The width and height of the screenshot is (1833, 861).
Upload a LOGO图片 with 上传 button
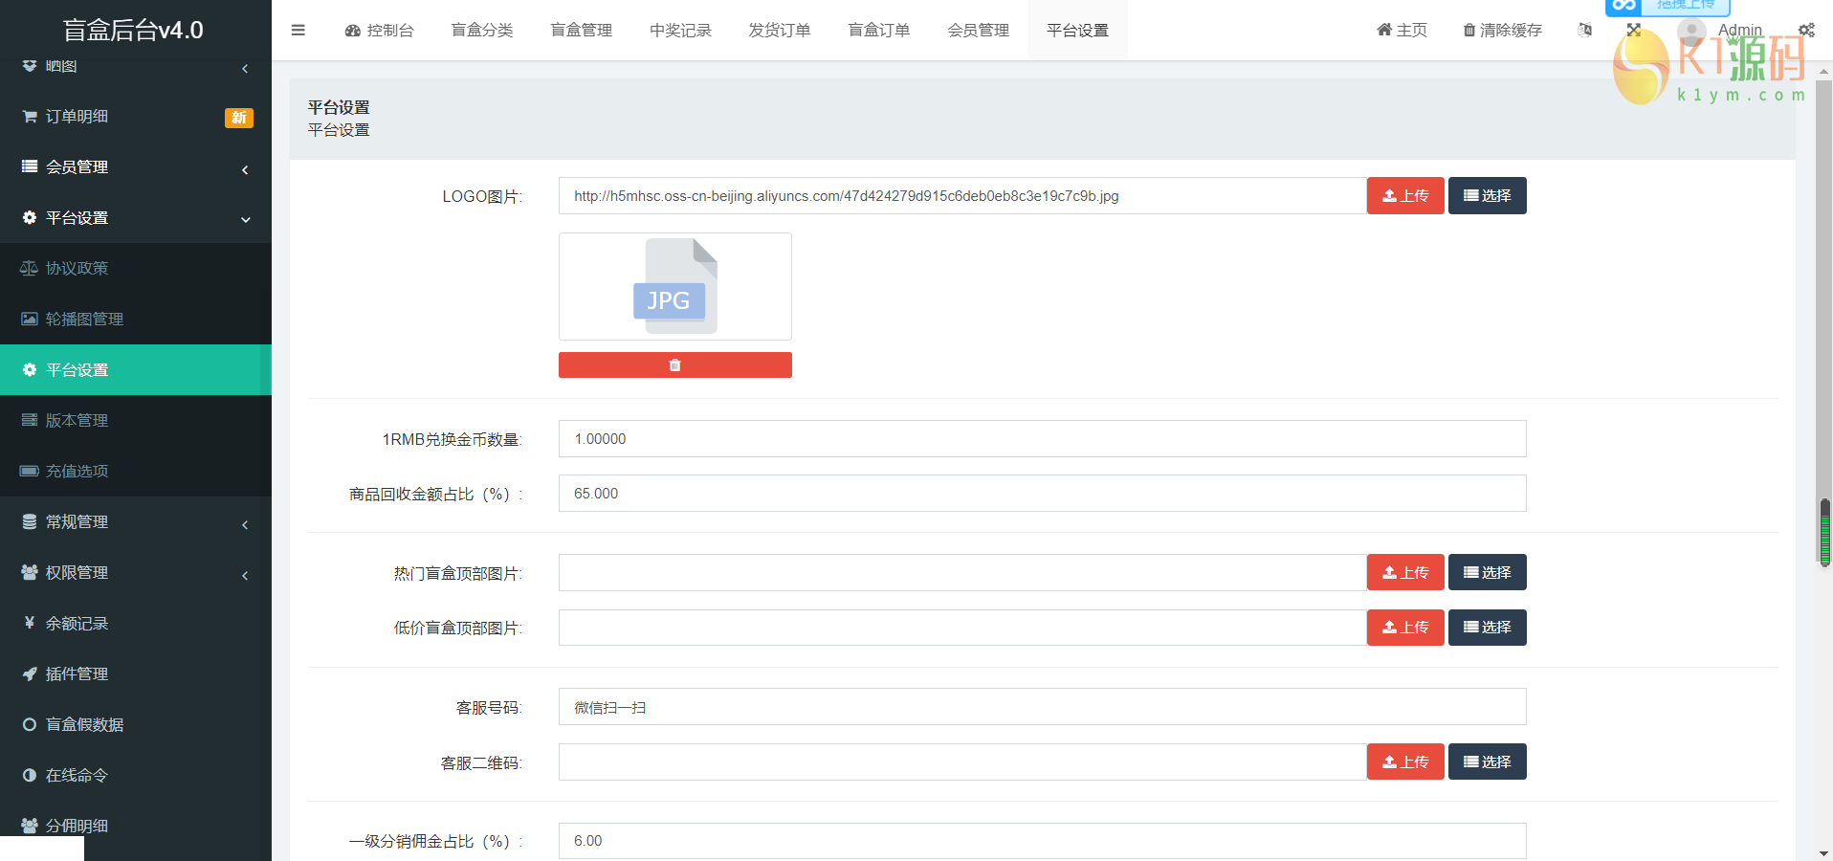[x=1404, y=196]
